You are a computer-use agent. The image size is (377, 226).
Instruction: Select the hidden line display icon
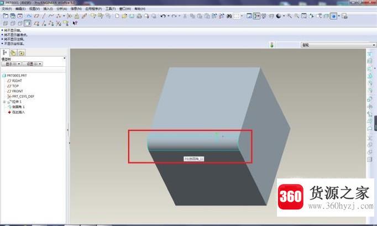[x=13, y=23]
